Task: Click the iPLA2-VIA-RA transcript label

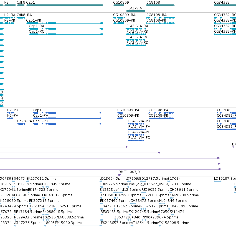Action: 137,26
